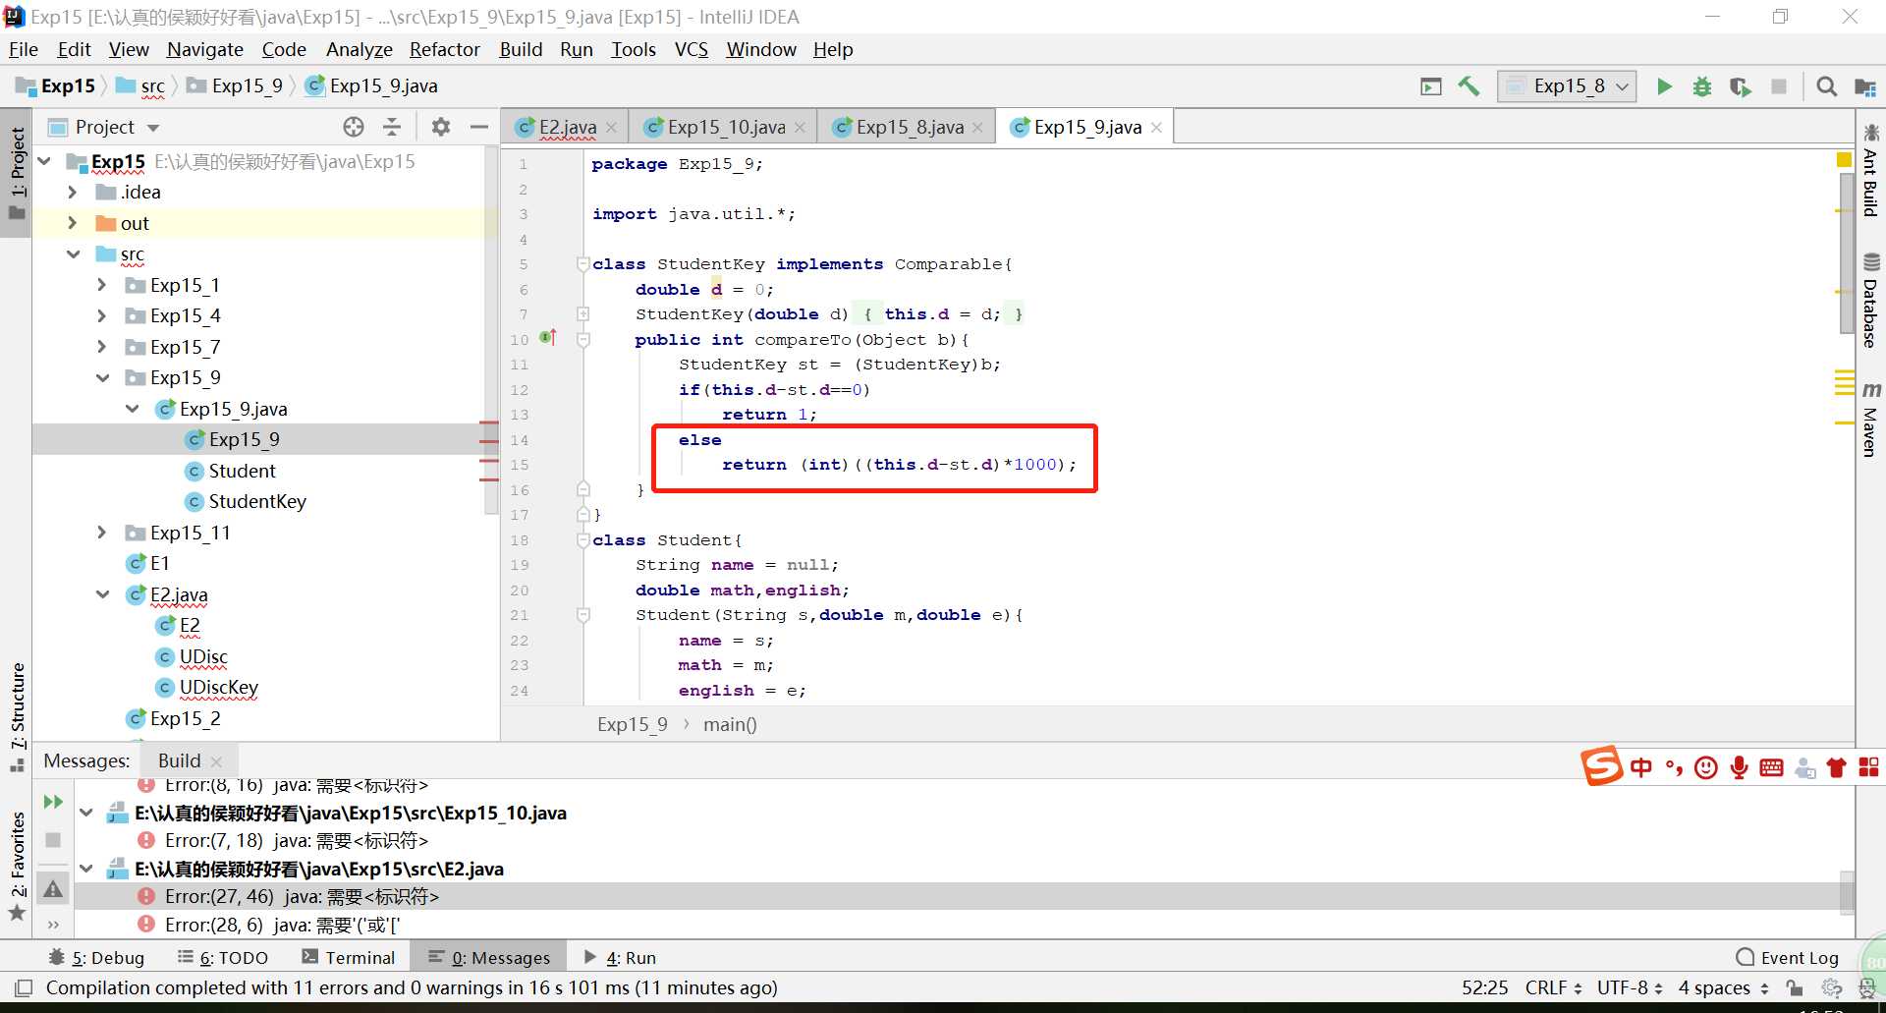This screenshot has width=1886, height=1013.
Task: Open the Maven side panel
Action: pos(1870,420)
